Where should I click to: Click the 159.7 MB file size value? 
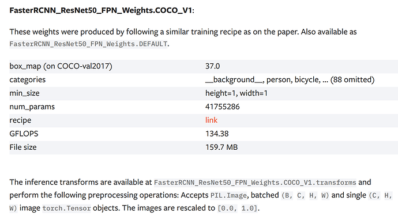click(221, 147)
